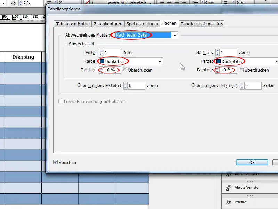This screenshot has height=209, width=278.
Task: Switch to the Zeilenkonturen tab
Action: coord(108,24)
